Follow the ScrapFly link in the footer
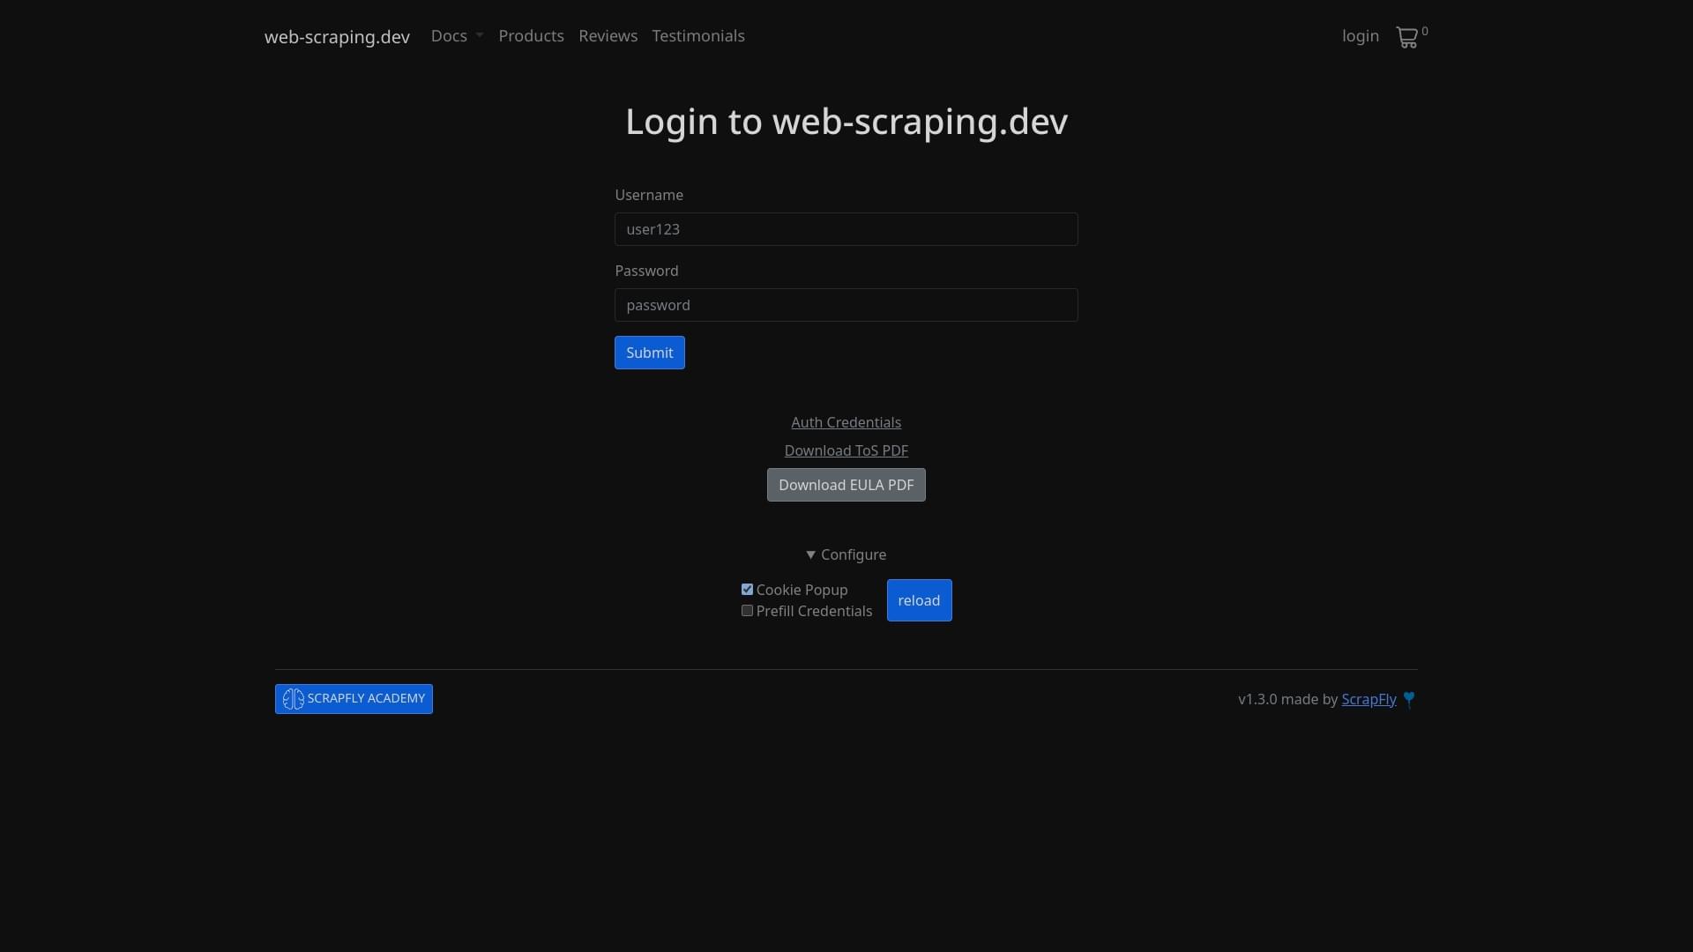Image resolution: width=1693 pixels, height=952 pixels. pyautogui.click(x=1368, y=699)
